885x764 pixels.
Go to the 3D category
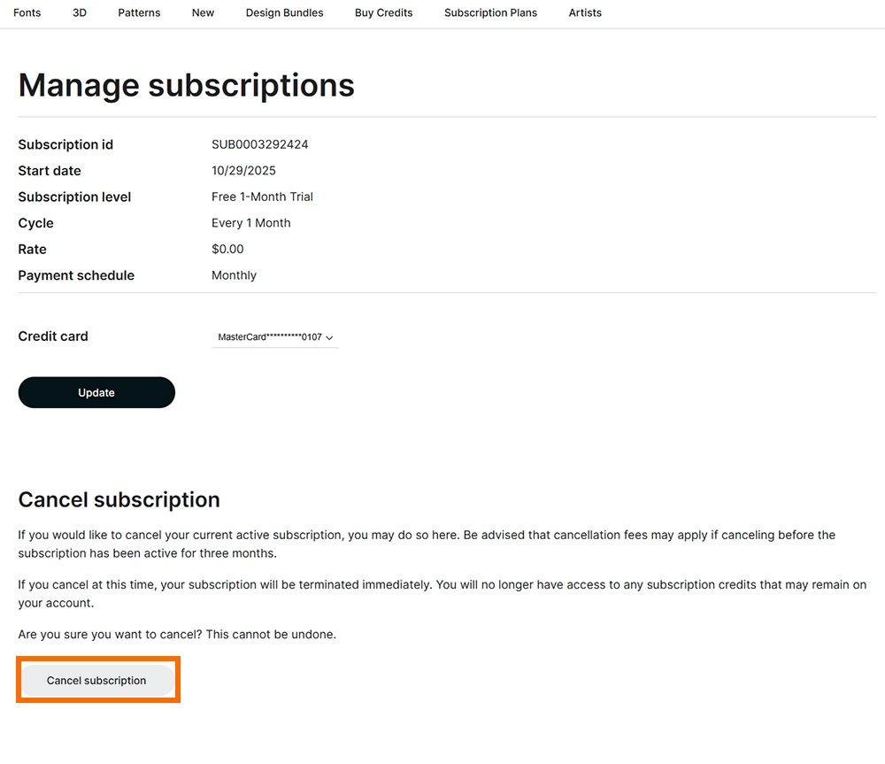(x=80, y=13)
